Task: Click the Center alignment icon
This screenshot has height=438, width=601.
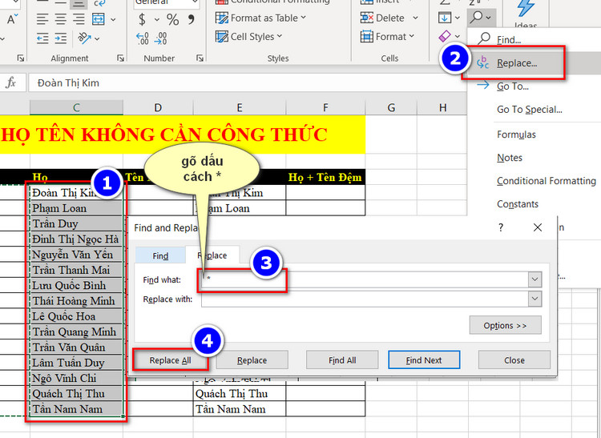Action: click(60, 18)
